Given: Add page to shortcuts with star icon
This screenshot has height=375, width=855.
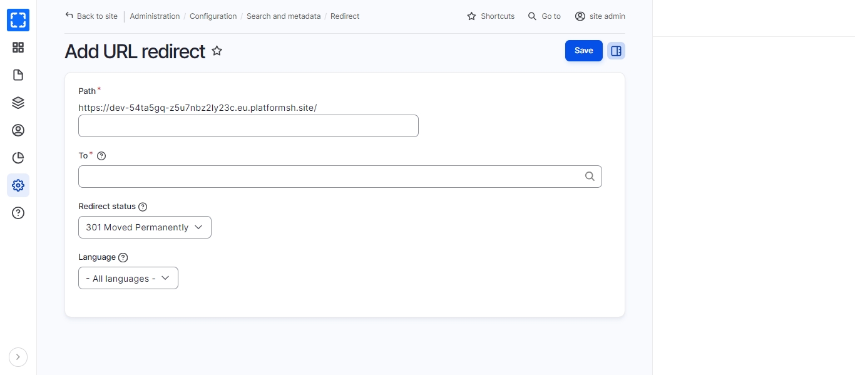Looking at the screenshot, I should tap(217, 51).
